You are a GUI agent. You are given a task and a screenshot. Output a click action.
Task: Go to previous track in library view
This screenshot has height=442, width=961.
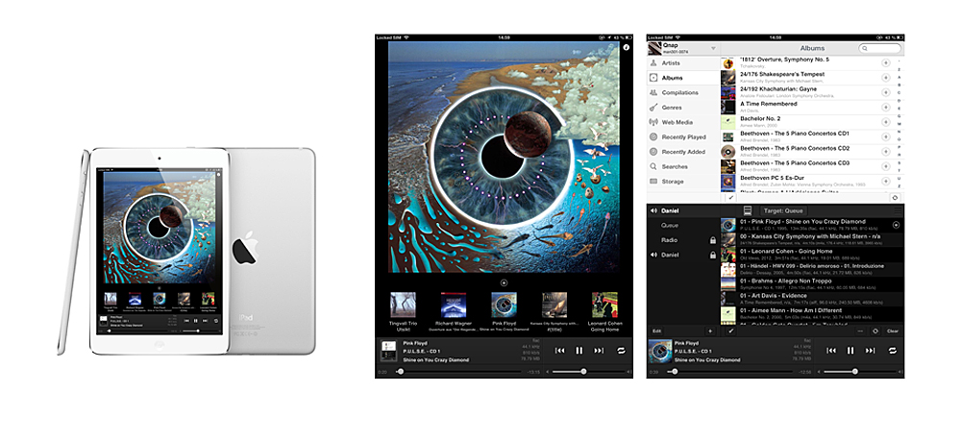click(831, 351)
